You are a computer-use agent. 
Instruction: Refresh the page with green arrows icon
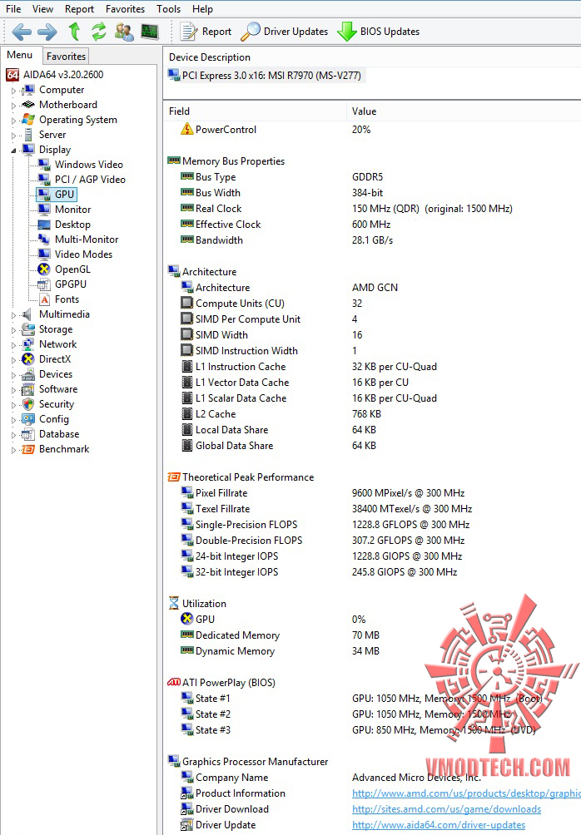point(98,32)
